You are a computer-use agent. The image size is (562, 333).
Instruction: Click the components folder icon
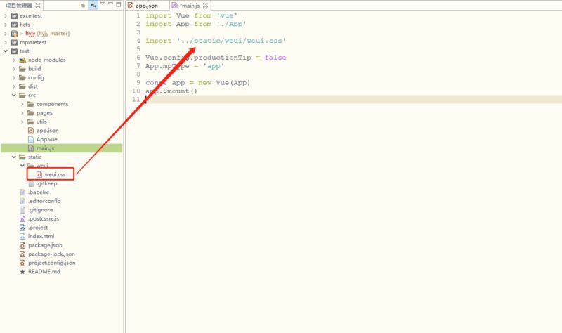[31, 104]
